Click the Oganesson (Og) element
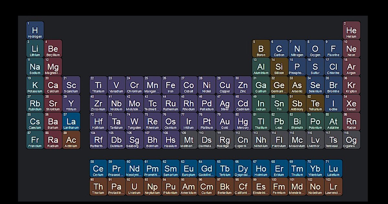This screenshot has width=388, height=204. [351, 140]
